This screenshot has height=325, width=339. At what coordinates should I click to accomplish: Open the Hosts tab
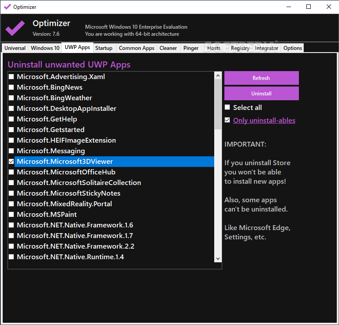(x=214, y=48)
